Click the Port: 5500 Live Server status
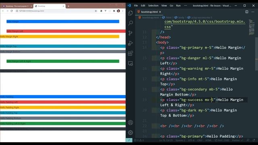Viewport: 258px width, 145px height. point(222,140)
